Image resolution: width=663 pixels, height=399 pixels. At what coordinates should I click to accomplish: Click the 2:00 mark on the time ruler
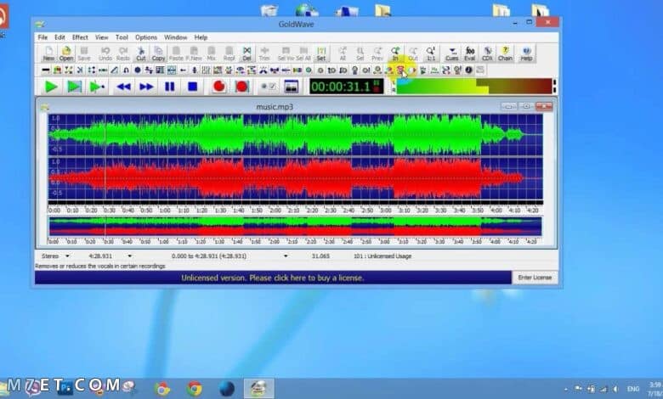tap(275, 210)
